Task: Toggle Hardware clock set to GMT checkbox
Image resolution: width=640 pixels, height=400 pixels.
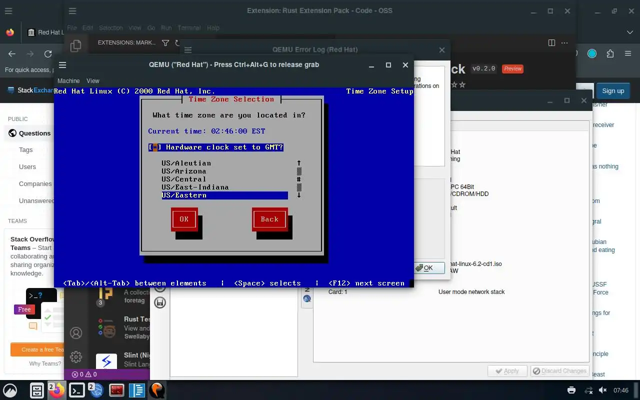Action: pos(155,147)
